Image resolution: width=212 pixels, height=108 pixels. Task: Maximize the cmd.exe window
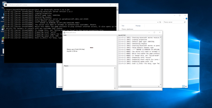(x=110, y=5)
